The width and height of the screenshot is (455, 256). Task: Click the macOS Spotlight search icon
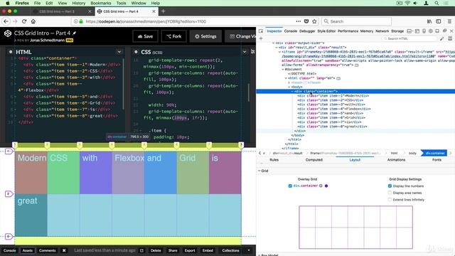coord(437,3)
